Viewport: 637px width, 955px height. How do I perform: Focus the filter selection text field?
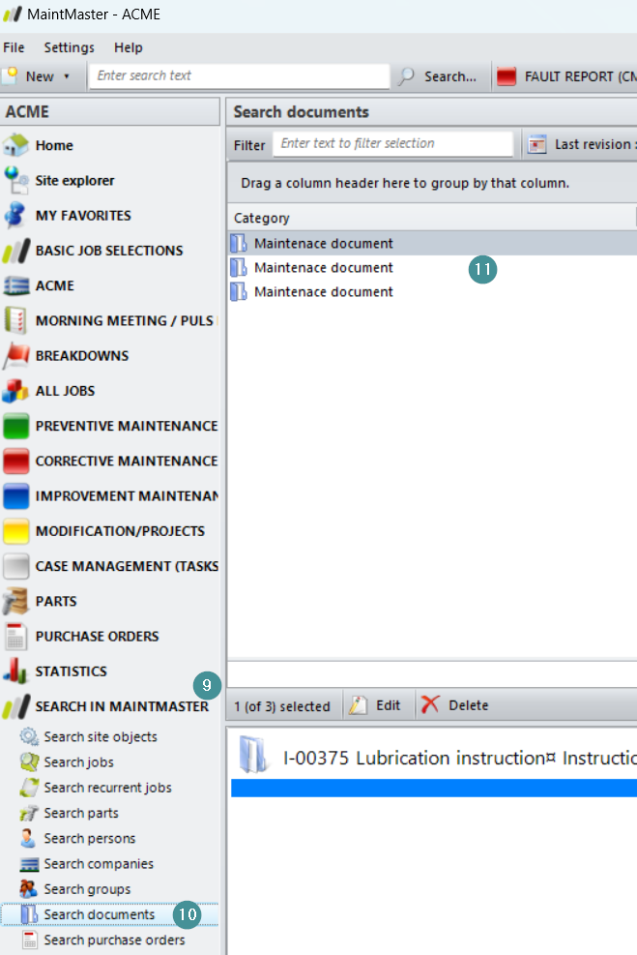coord(393,144)
